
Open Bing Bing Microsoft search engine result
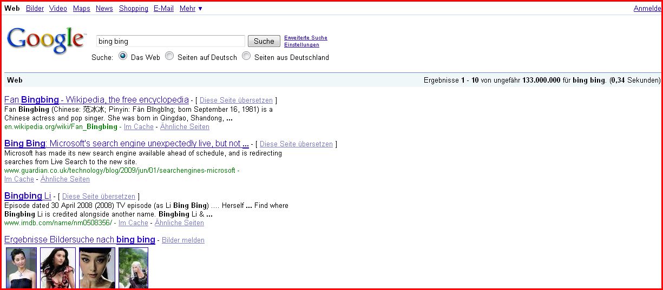click(x=127, y=144)
